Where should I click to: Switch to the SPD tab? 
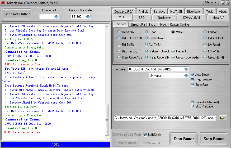click(142, 17)
